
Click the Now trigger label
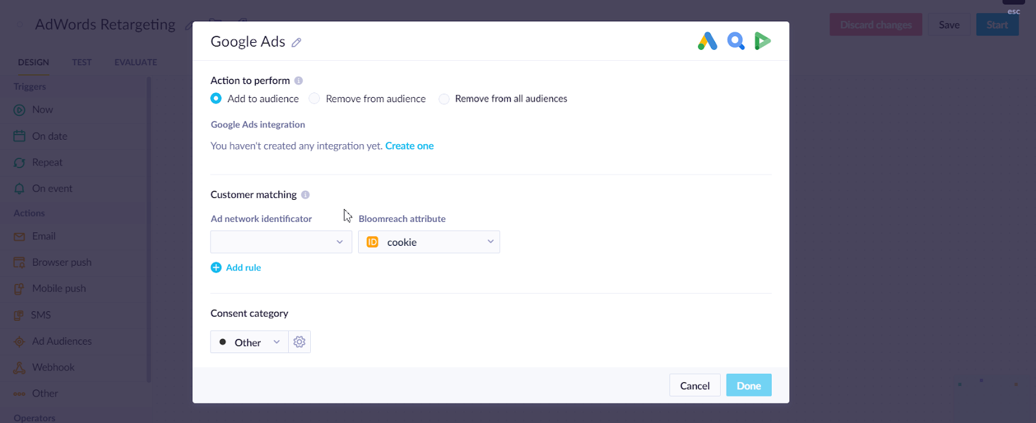click(x=43, y=110)
